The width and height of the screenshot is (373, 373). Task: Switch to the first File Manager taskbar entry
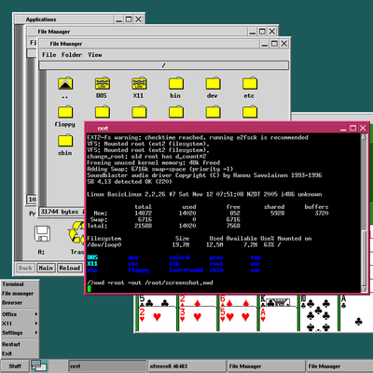coord(267,366)
